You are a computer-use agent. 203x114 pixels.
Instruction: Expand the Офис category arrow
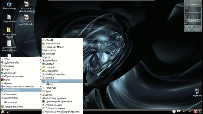point(40,79)
